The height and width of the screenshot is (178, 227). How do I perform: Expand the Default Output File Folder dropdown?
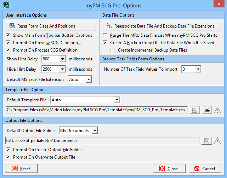point(95,131)
